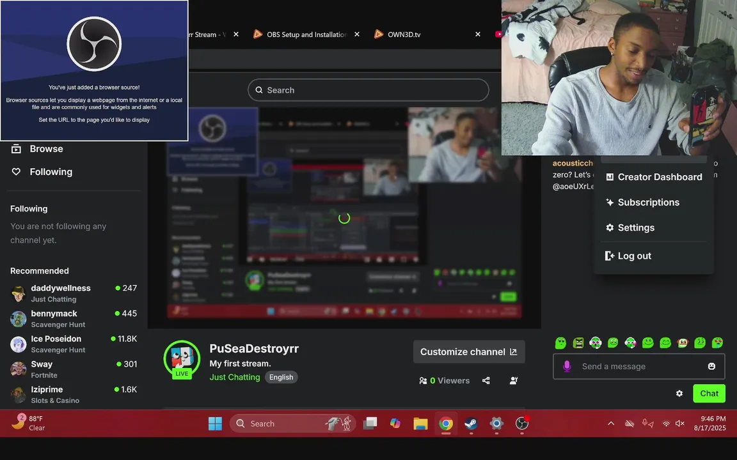Click the purple microphone icon in chat box
Screen dimensions: 737x460
tap(567, 366)
